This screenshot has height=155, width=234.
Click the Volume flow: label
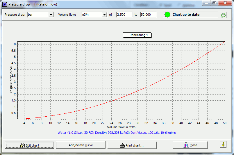[67, 15]
